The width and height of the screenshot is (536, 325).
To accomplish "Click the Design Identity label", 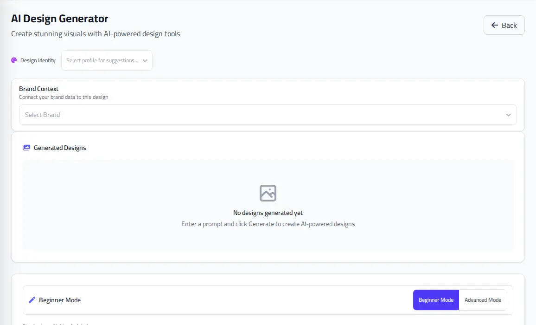I will coord(38,60).
